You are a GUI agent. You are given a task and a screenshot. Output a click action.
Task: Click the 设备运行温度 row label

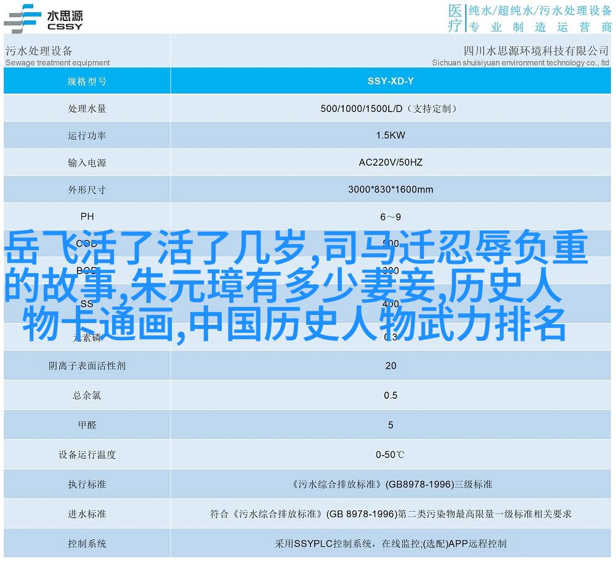[87, 455]
